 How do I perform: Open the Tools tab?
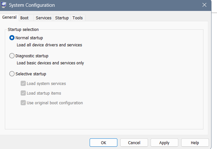(78, 18)
